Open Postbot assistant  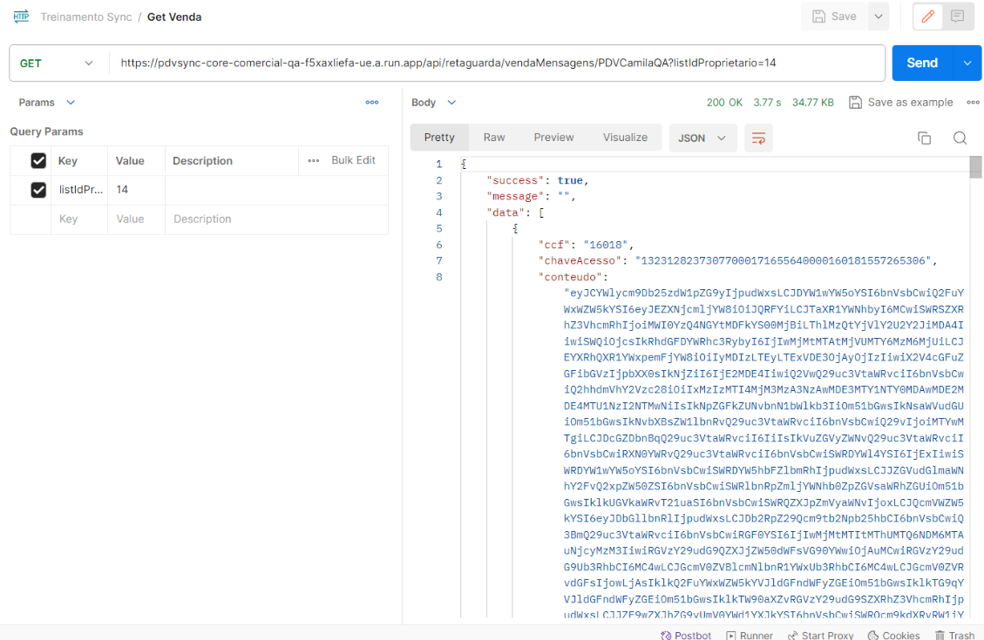[x=686, y=635]
